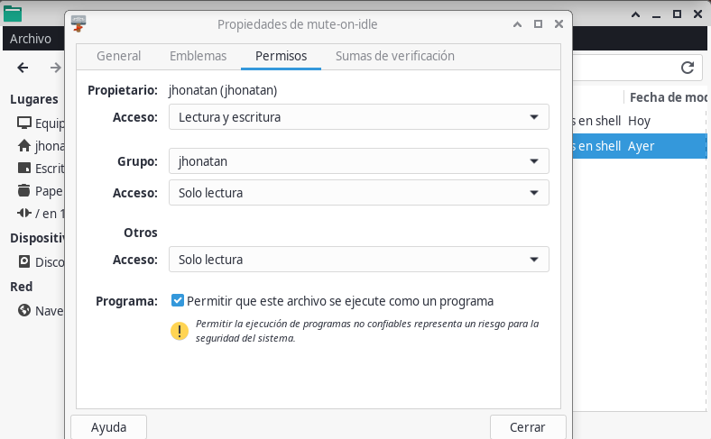Open the Papelera trash icon

tap(24, 190)
